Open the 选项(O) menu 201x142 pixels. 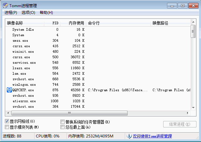tap(28, 13)
